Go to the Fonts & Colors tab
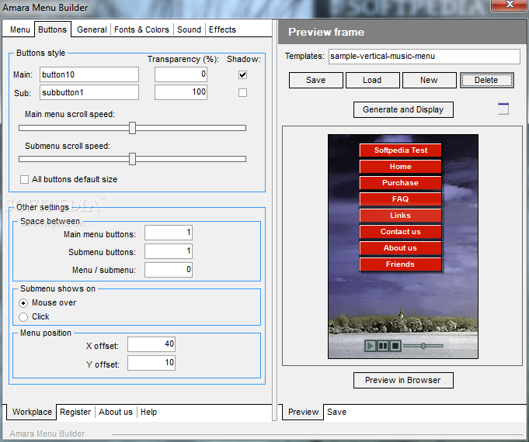 [x=141, y=29]
